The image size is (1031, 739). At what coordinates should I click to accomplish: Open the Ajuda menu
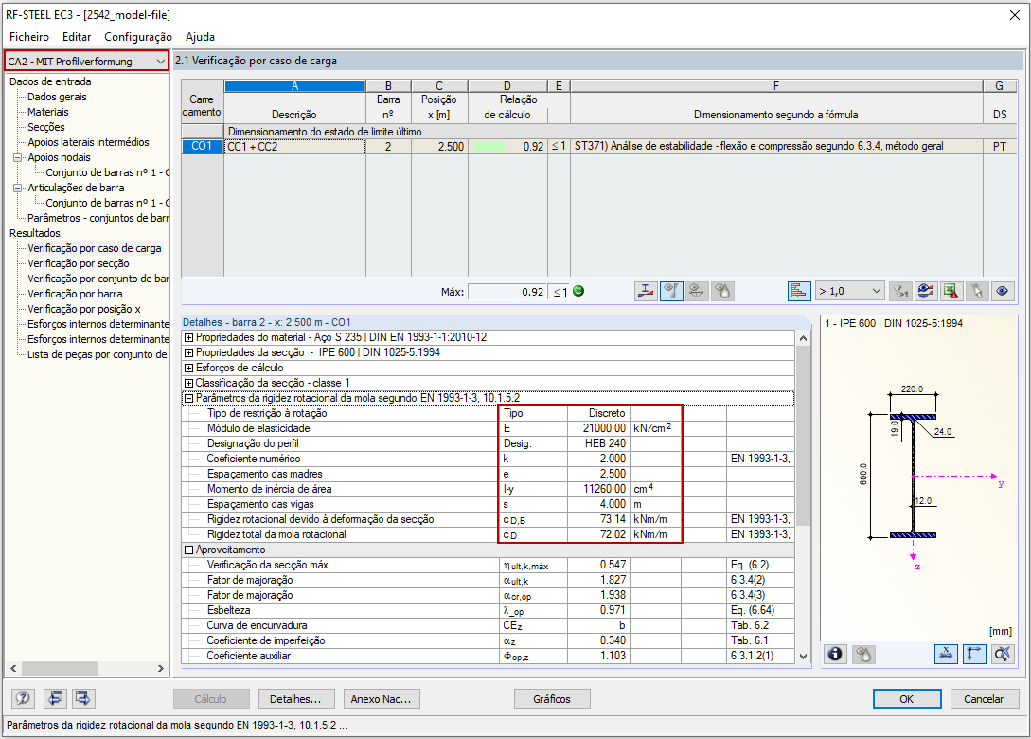[x=200, y=37]
